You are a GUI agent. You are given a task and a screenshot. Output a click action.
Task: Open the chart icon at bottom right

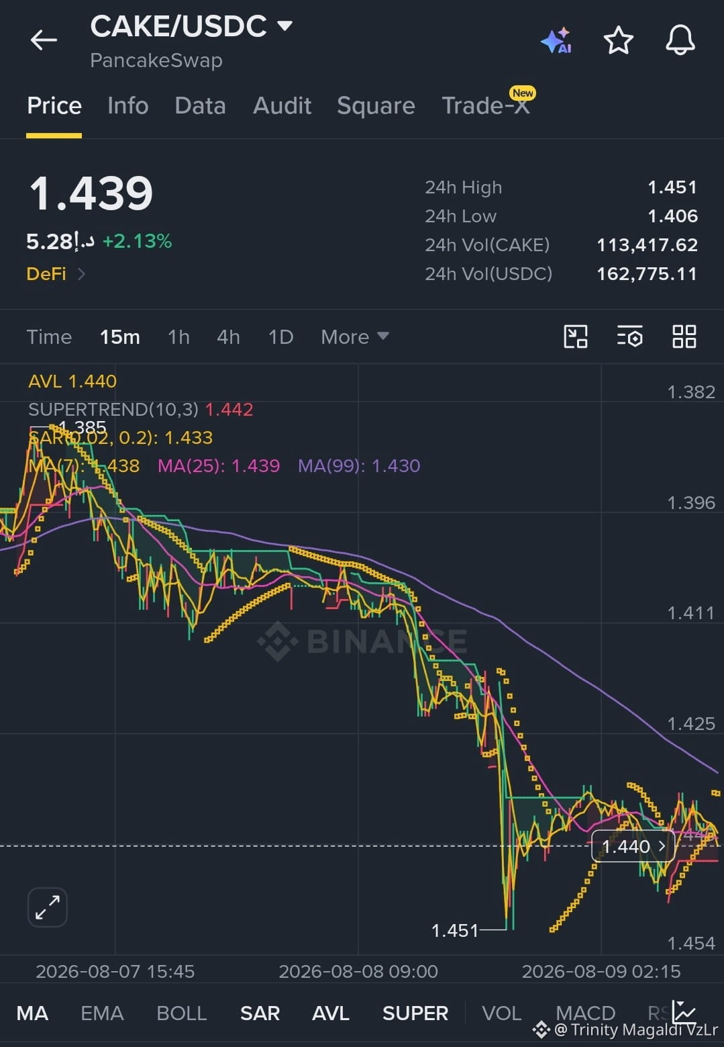click(x=684, y=1011)
